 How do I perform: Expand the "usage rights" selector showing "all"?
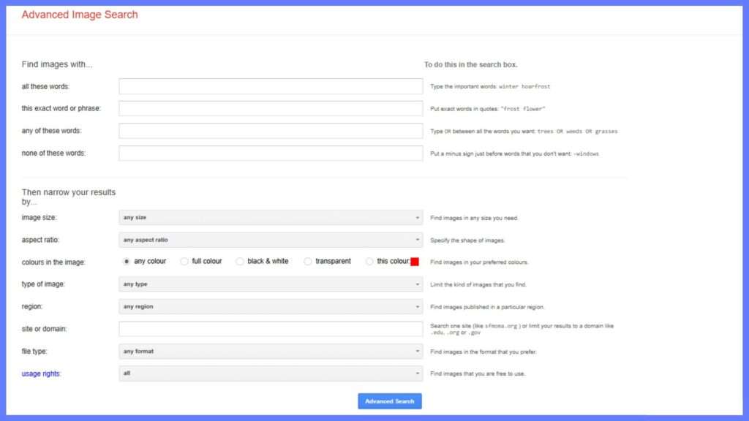pyautogui.click(x=271, y=373)
